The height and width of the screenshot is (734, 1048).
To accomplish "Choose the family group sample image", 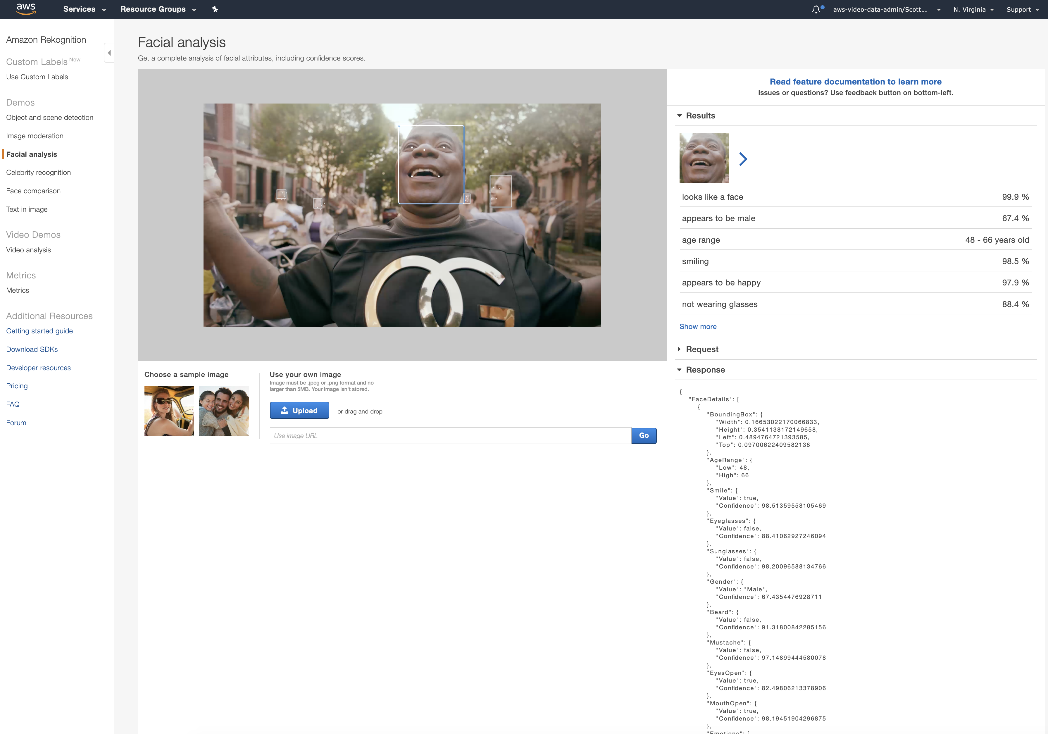I will point(224,411).
